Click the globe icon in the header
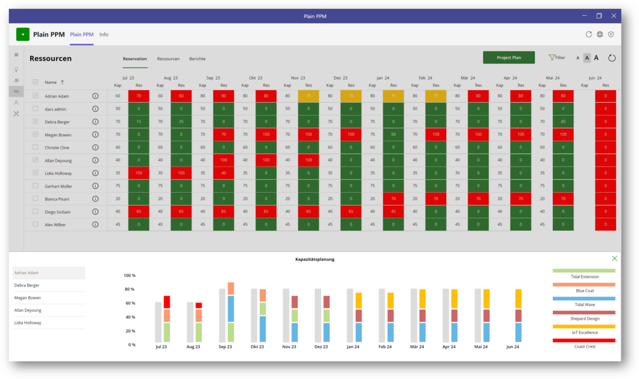The width and height of the screenshot is (639, 379). coord(600,34)
